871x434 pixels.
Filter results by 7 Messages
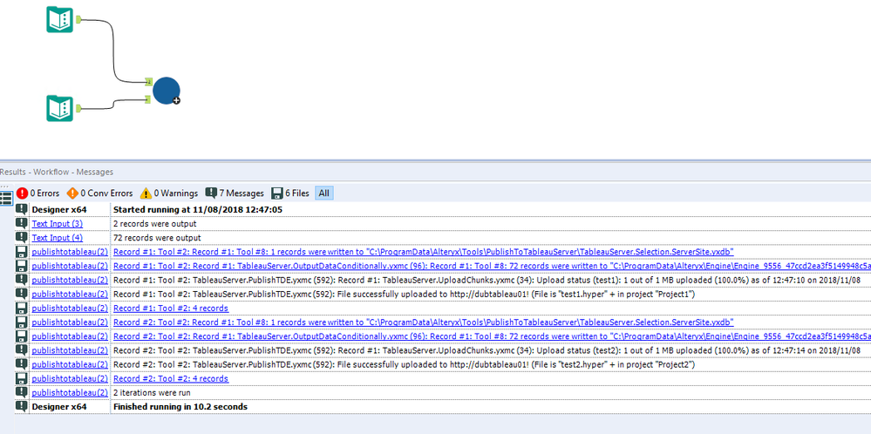click(x=235, y=193)
